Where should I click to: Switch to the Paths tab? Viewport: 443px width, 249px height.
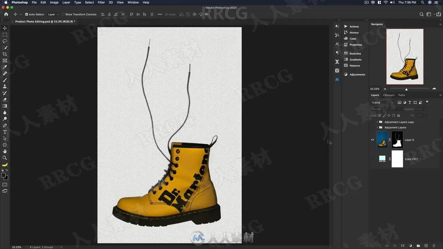click(x=401, y=95)
